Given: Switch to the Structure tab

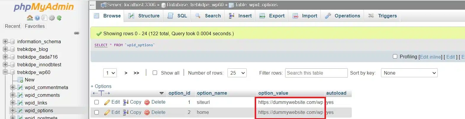Looking at the screenshot, I should coord(144,16).
